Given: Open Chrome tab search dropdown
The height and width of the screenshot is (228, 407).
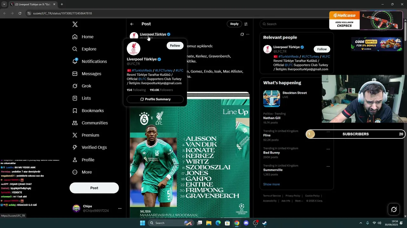Looking at the screenshot, I should tap(4, 4).
